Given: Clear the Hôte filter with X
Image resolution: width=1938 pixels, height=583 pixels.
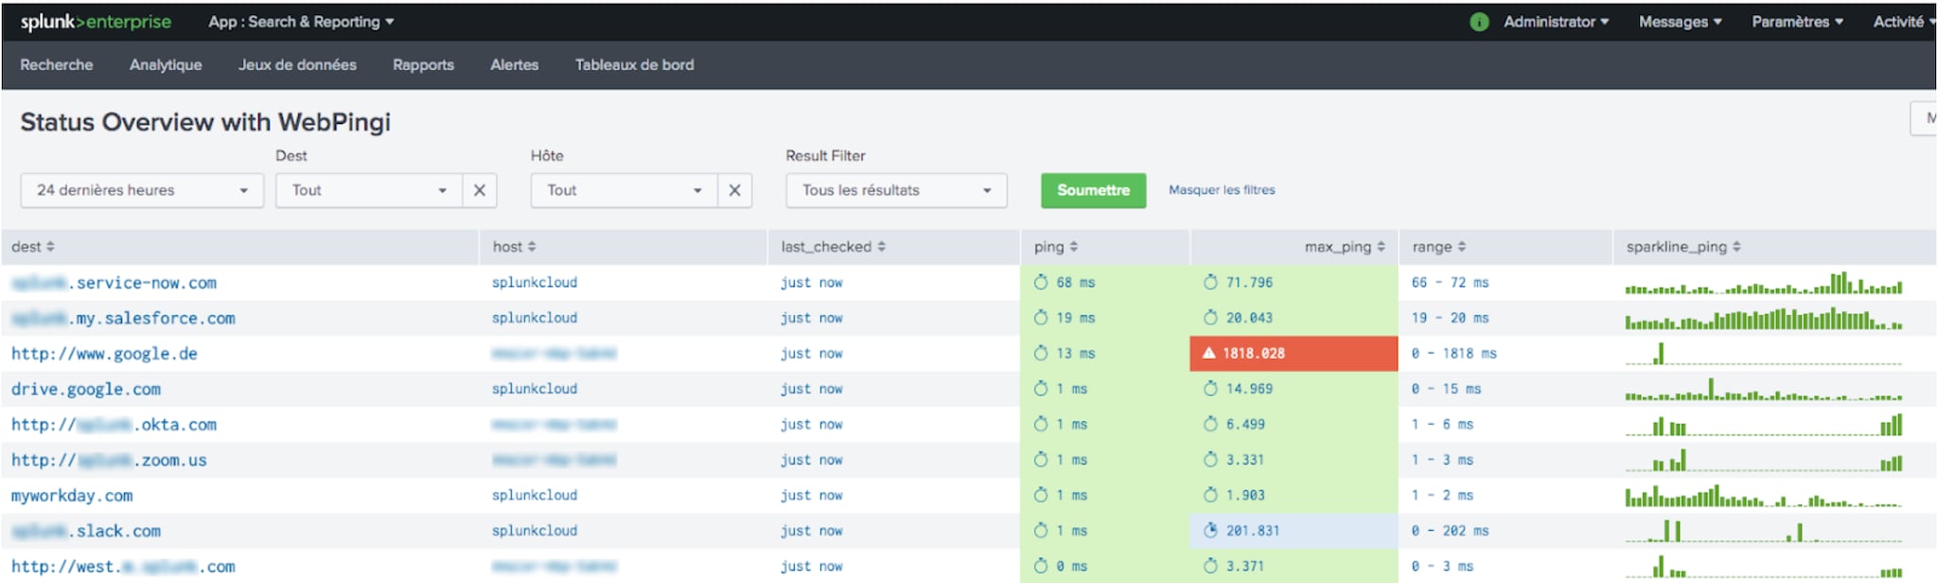Looking at the screenshot, I should pos(734,190).
